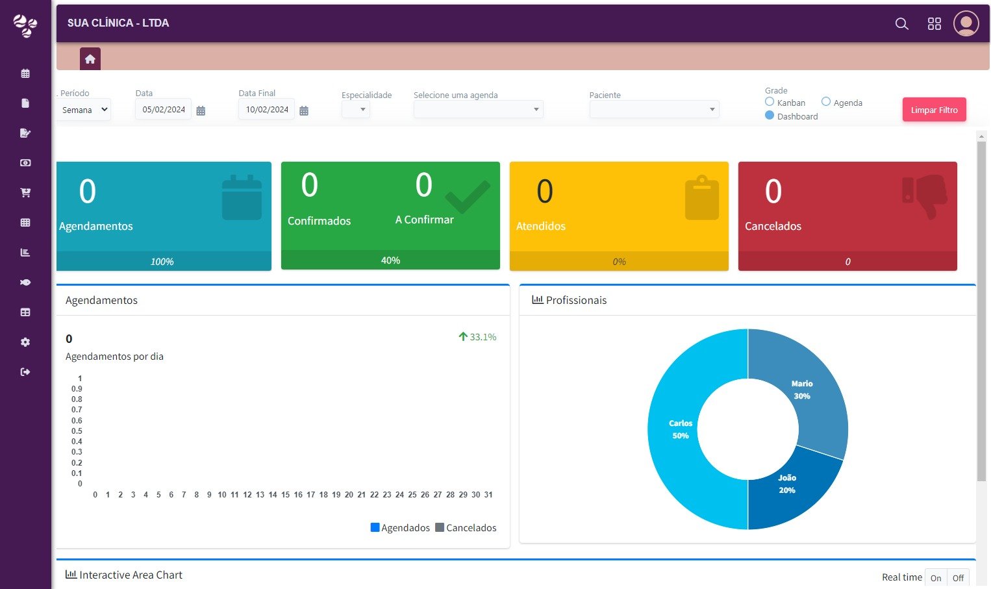
Task: Open the shopping cart sidebar icon
Action: (25, 193)
